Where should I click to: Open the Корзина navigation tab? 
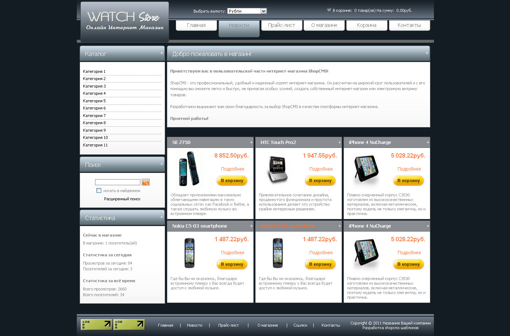pos(367,25)
